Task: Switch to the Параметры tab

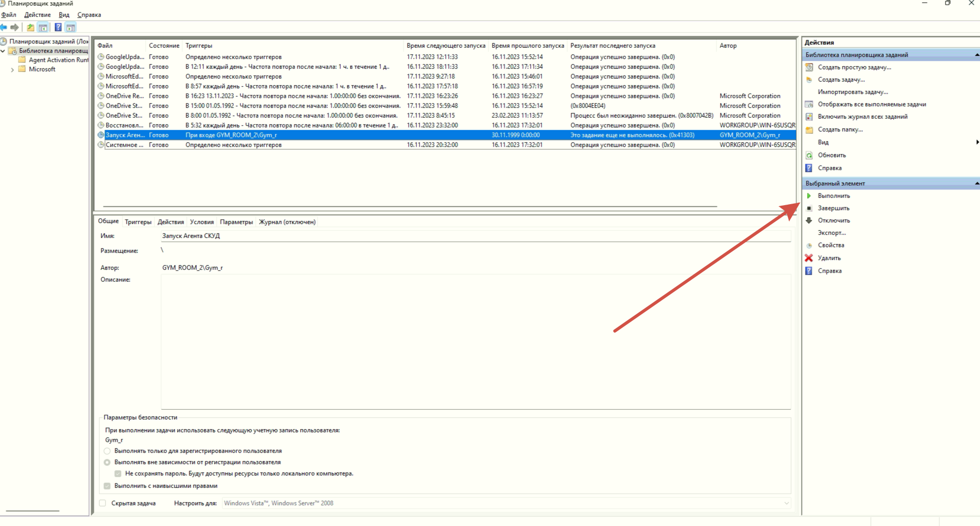Action: click(236, 222)
